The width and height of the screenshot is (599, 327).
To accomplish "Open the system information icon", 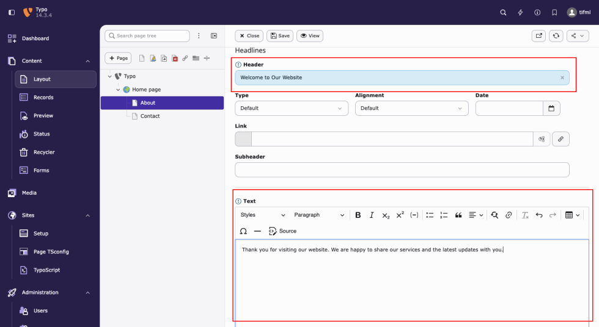I will [537, 13].
